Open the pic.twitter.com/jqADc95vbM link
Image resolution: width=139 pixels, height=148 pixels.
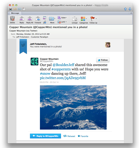click(63, 78)
